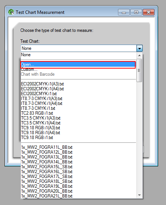
Task: Select 1x_MW2_FOGRA14L_BB.txt
Action: 78,162
